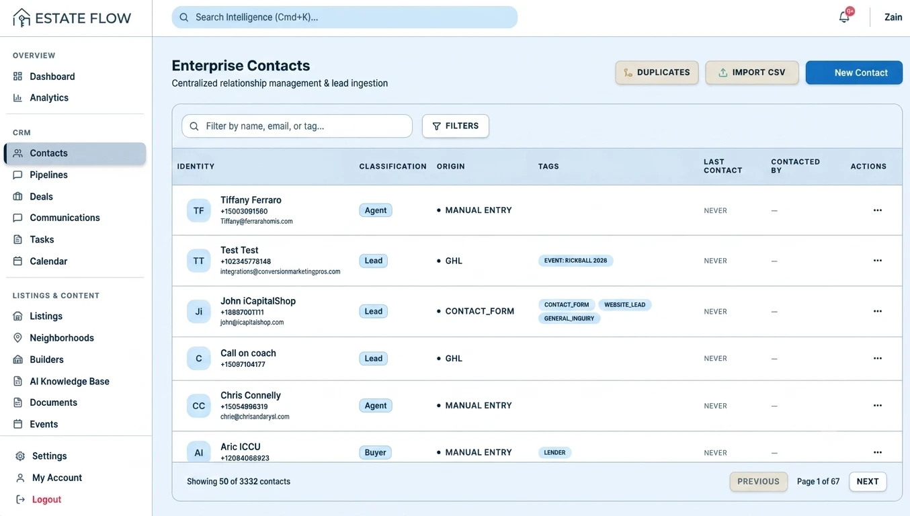Click the My Account person icon
Screen dimensions: 910x516
[x=20, y=478]
